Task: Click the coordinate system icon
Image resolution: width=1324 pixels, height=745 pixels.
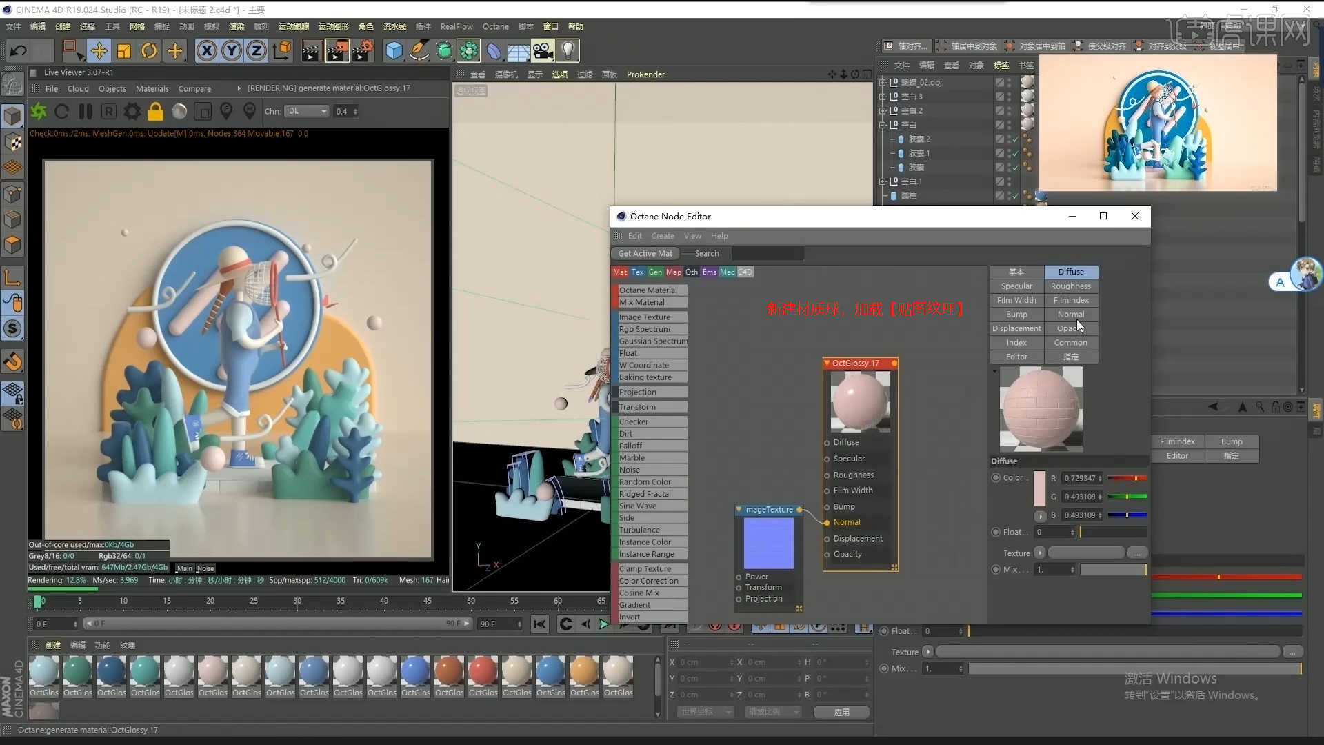Action: (x=282, y=50)
